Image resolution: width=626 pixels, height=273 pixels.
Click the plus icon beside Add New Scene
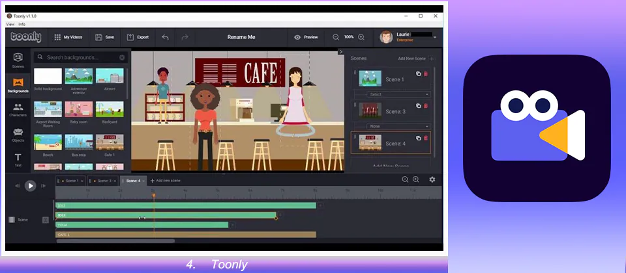(431, 58)
